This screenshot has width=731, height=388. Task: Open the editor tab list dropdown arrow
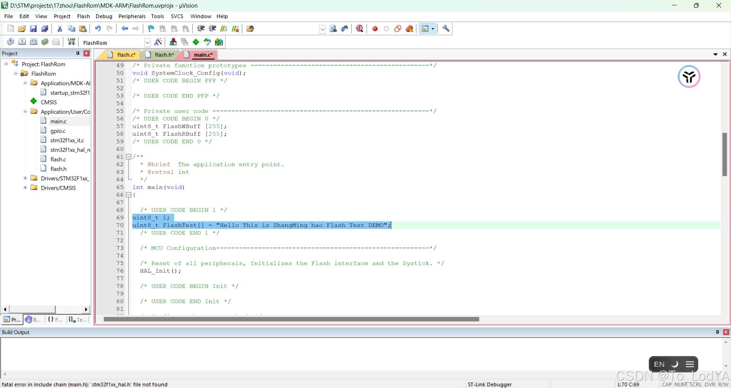coord(715,54)
